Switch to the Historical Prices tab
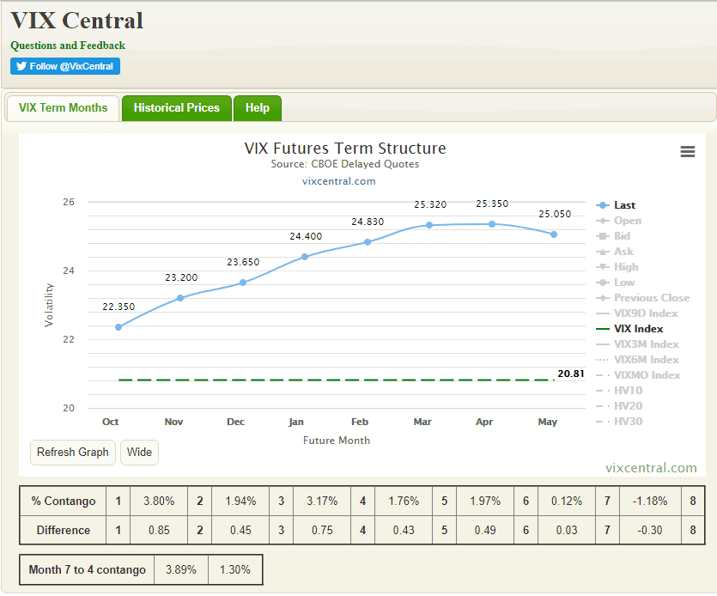 (176, 108)
